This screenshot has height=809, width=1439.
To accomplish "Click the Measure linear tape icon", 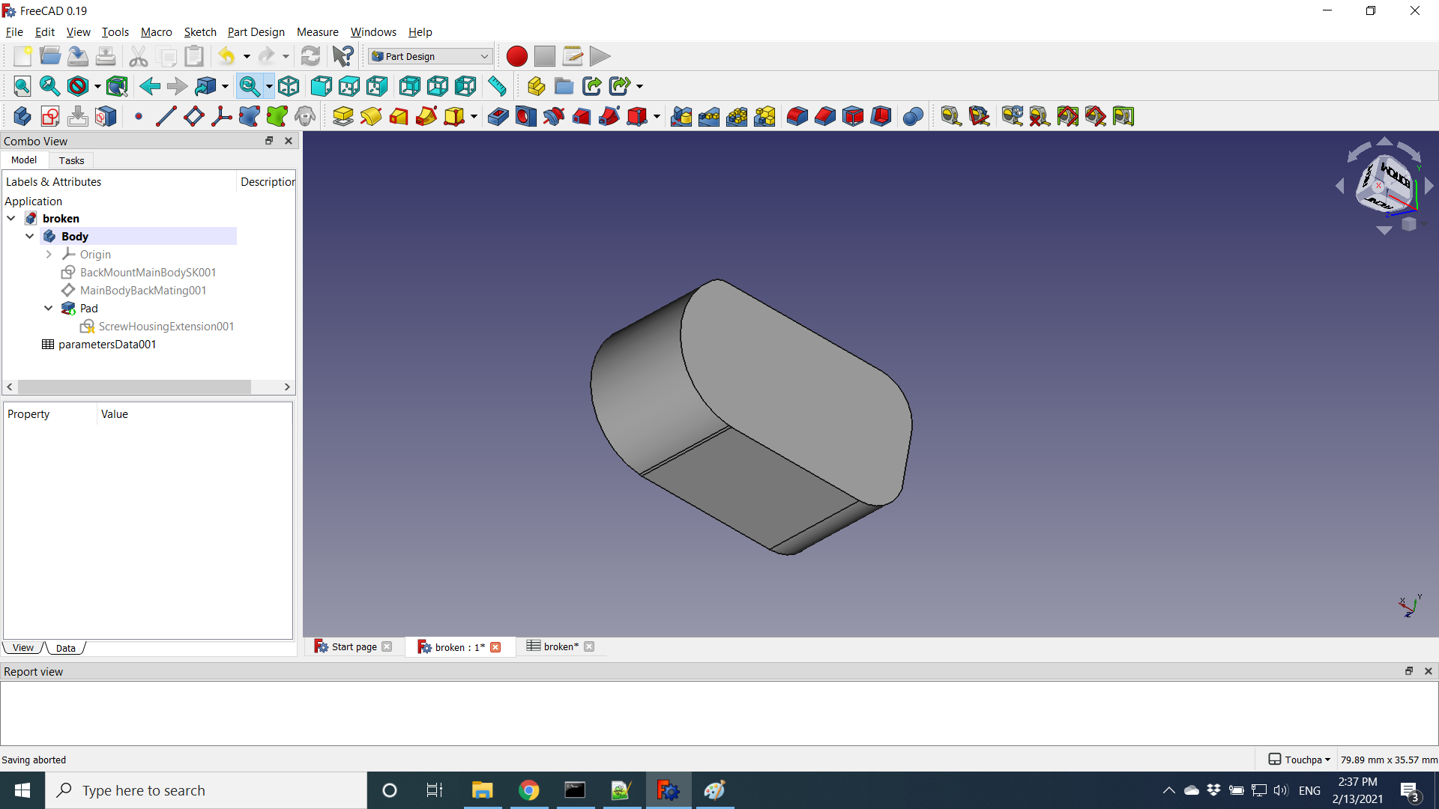I will click(x=950, y=116).
